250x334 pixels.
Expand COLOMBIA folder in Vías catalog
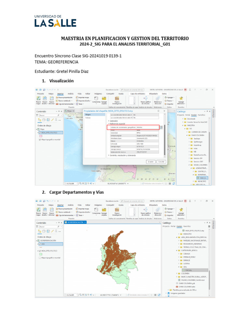coord(177,274)
